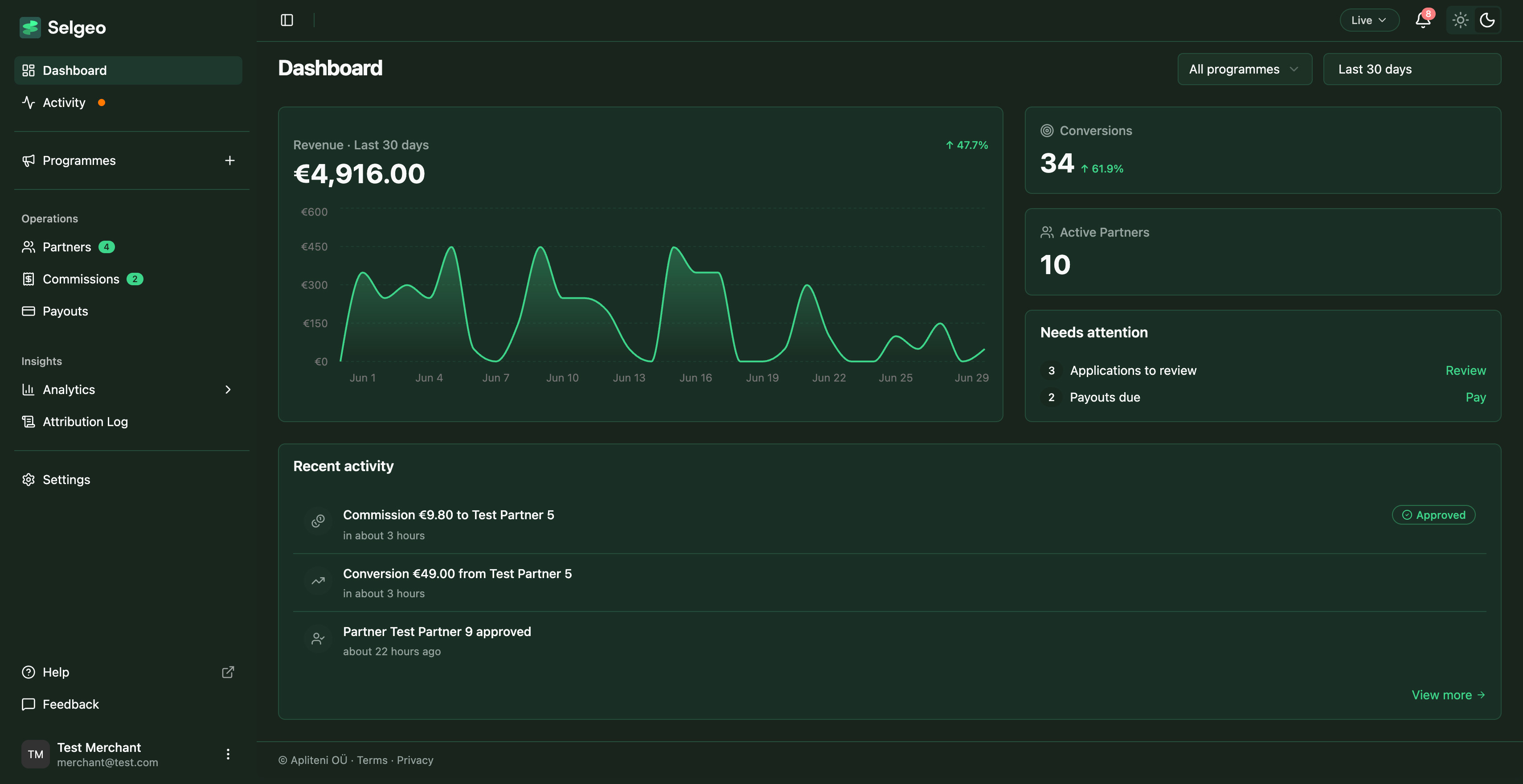Click the 61.9% conversions change indicator

tap(1101, 168)
